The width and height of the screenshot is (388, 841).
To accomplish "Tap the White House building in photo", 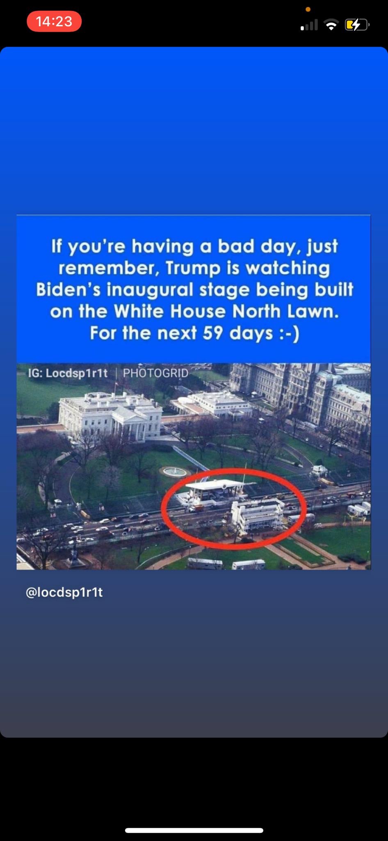I will coord(110,416).
